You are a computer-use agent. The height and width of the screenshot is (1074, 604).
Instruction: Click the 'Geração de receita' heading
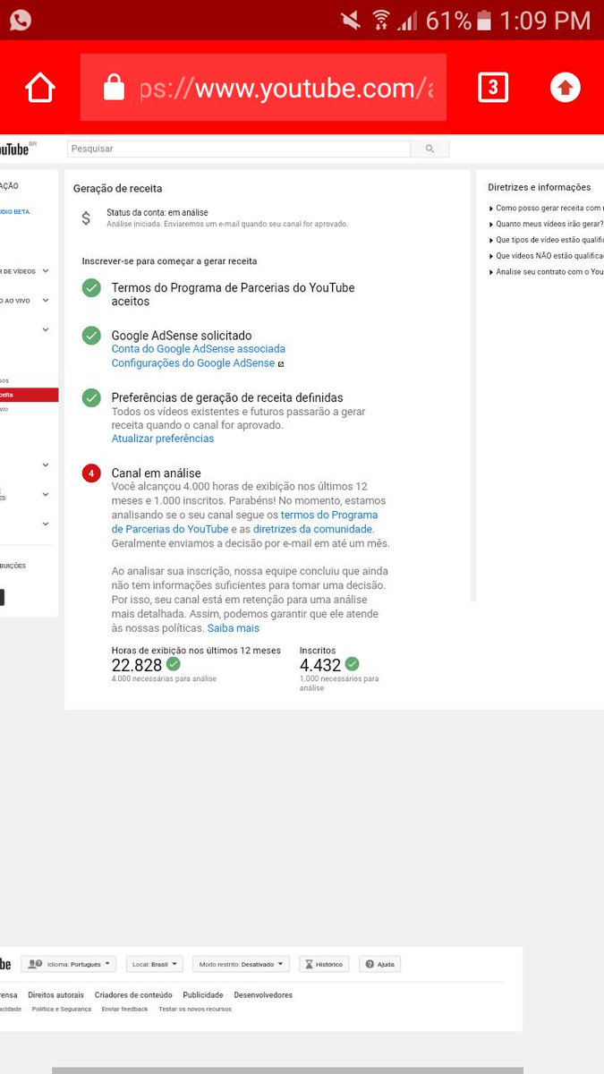point(118,189)
